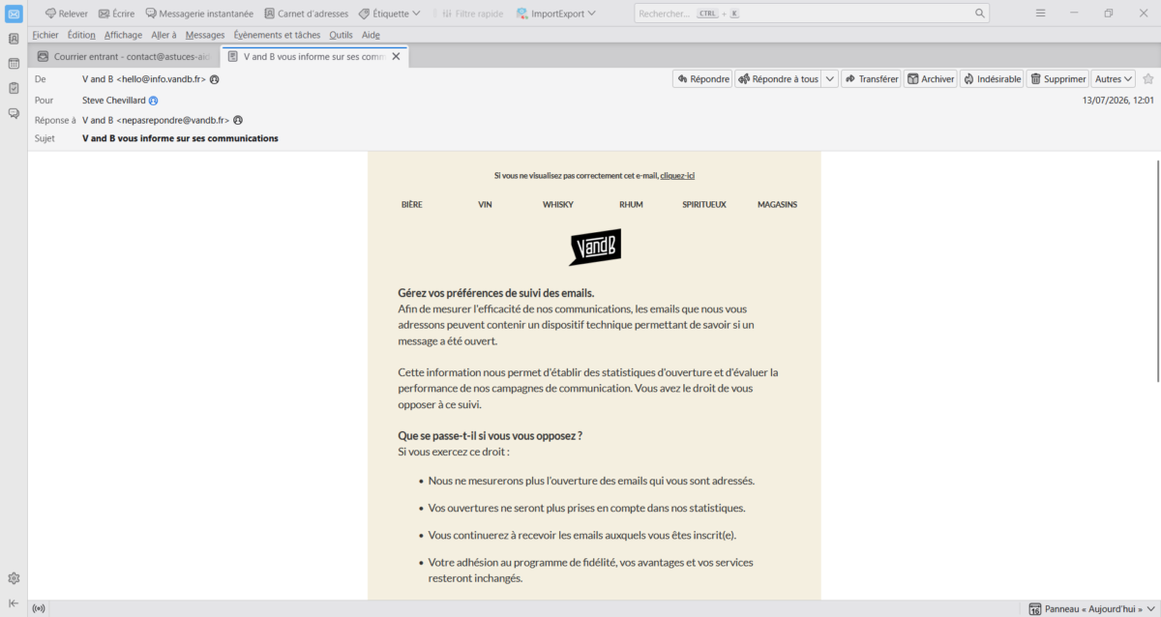Click the MAGASINS link in email
Viewport: 1161px width, 617px height.
pos(777,204)
